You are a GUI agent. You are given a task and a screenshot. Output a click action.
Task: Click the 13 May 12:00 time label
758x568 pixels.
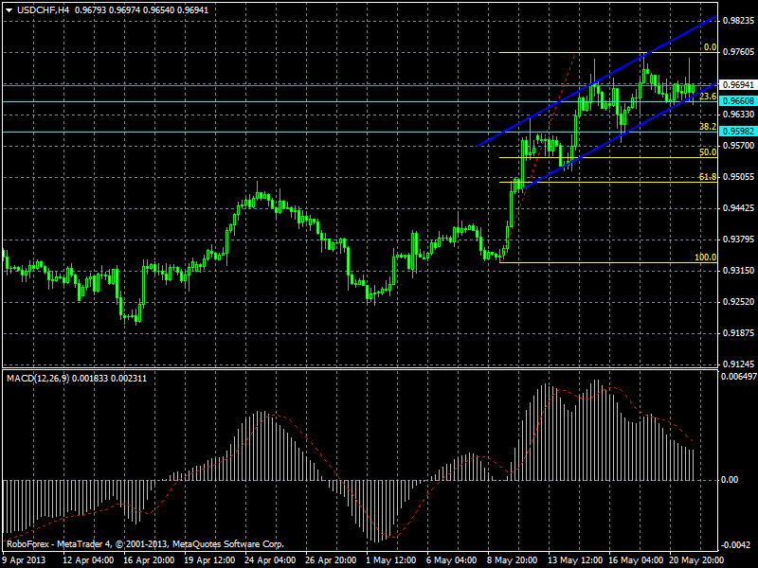point(575,560)
